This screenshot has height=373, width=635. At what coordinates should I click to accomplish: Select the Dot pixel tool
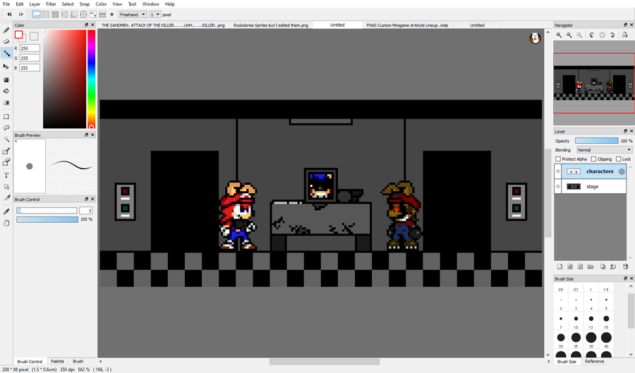pos(6,54)
